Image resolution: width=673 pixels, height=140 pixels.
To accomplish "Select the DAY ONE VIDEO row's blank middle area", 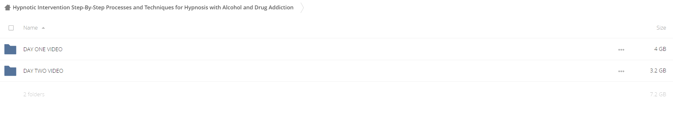I will click(x=338, y=49).
